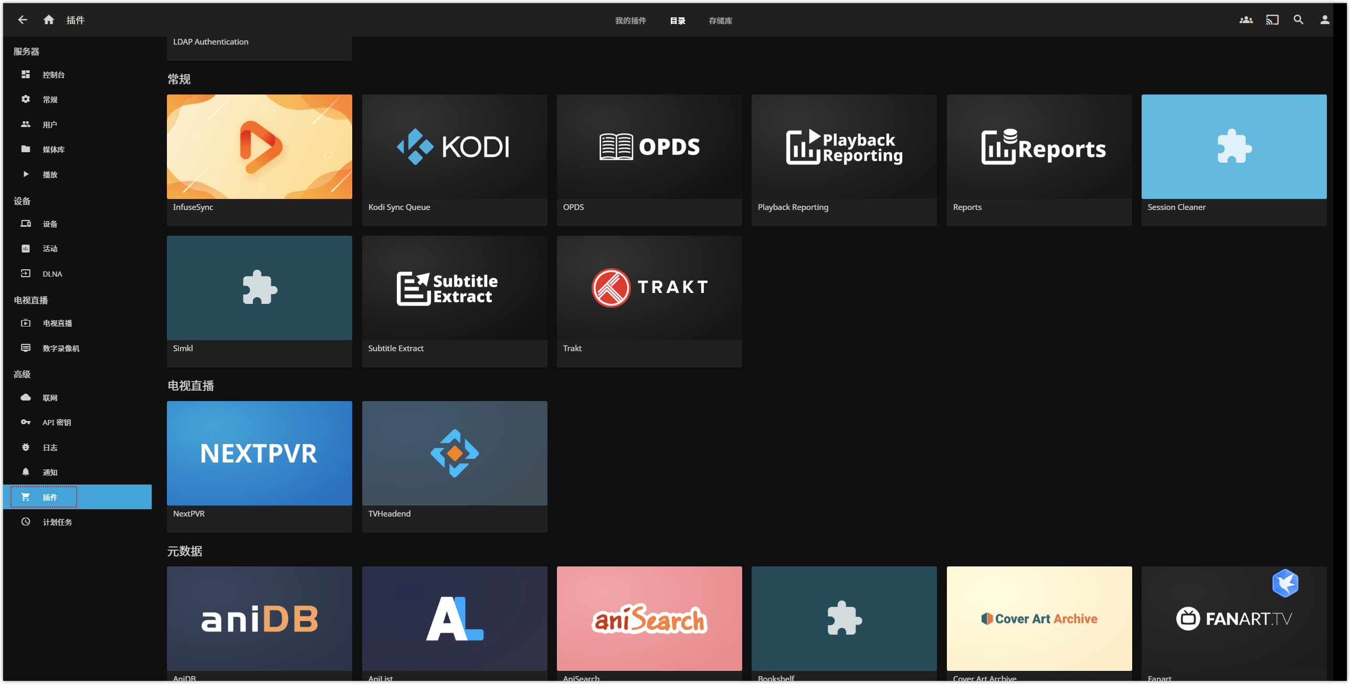Switch to 目录 catalog tab
Viewport: 1350px width, 684px height.
point(677,20)
